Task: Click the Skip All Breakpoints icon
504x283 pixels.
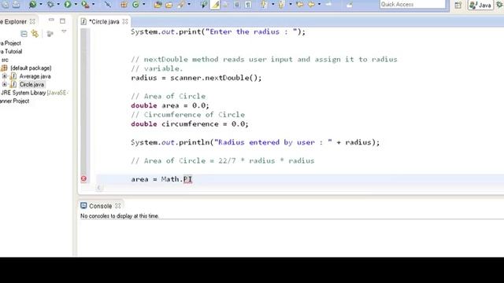Action: click(x=108, y=4)
